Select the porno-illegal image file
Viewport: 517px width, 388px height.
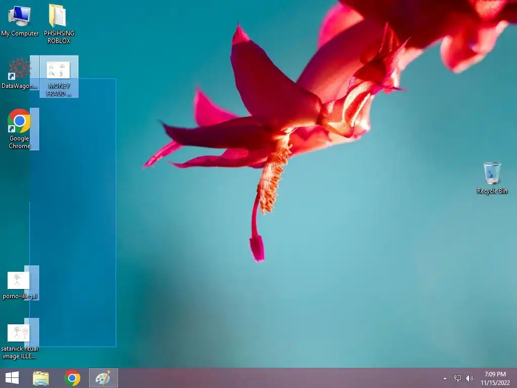(x=20, y=286)
